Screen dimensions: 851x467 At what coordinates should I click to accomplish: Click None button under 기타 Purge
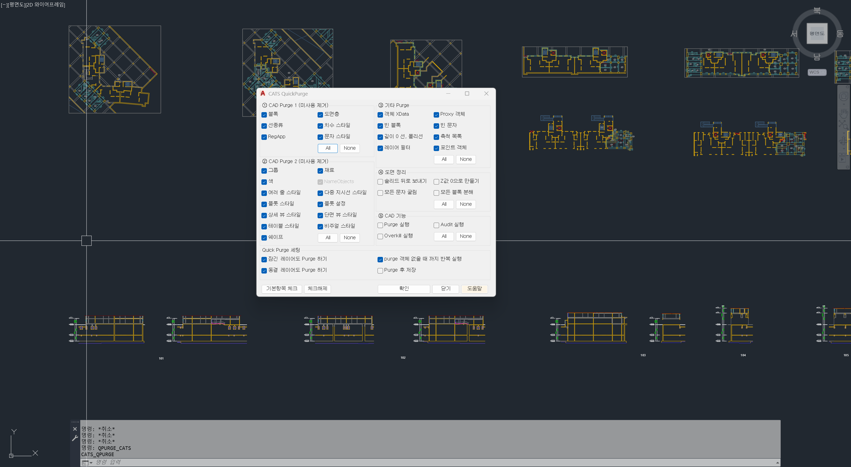pos(466,159)
